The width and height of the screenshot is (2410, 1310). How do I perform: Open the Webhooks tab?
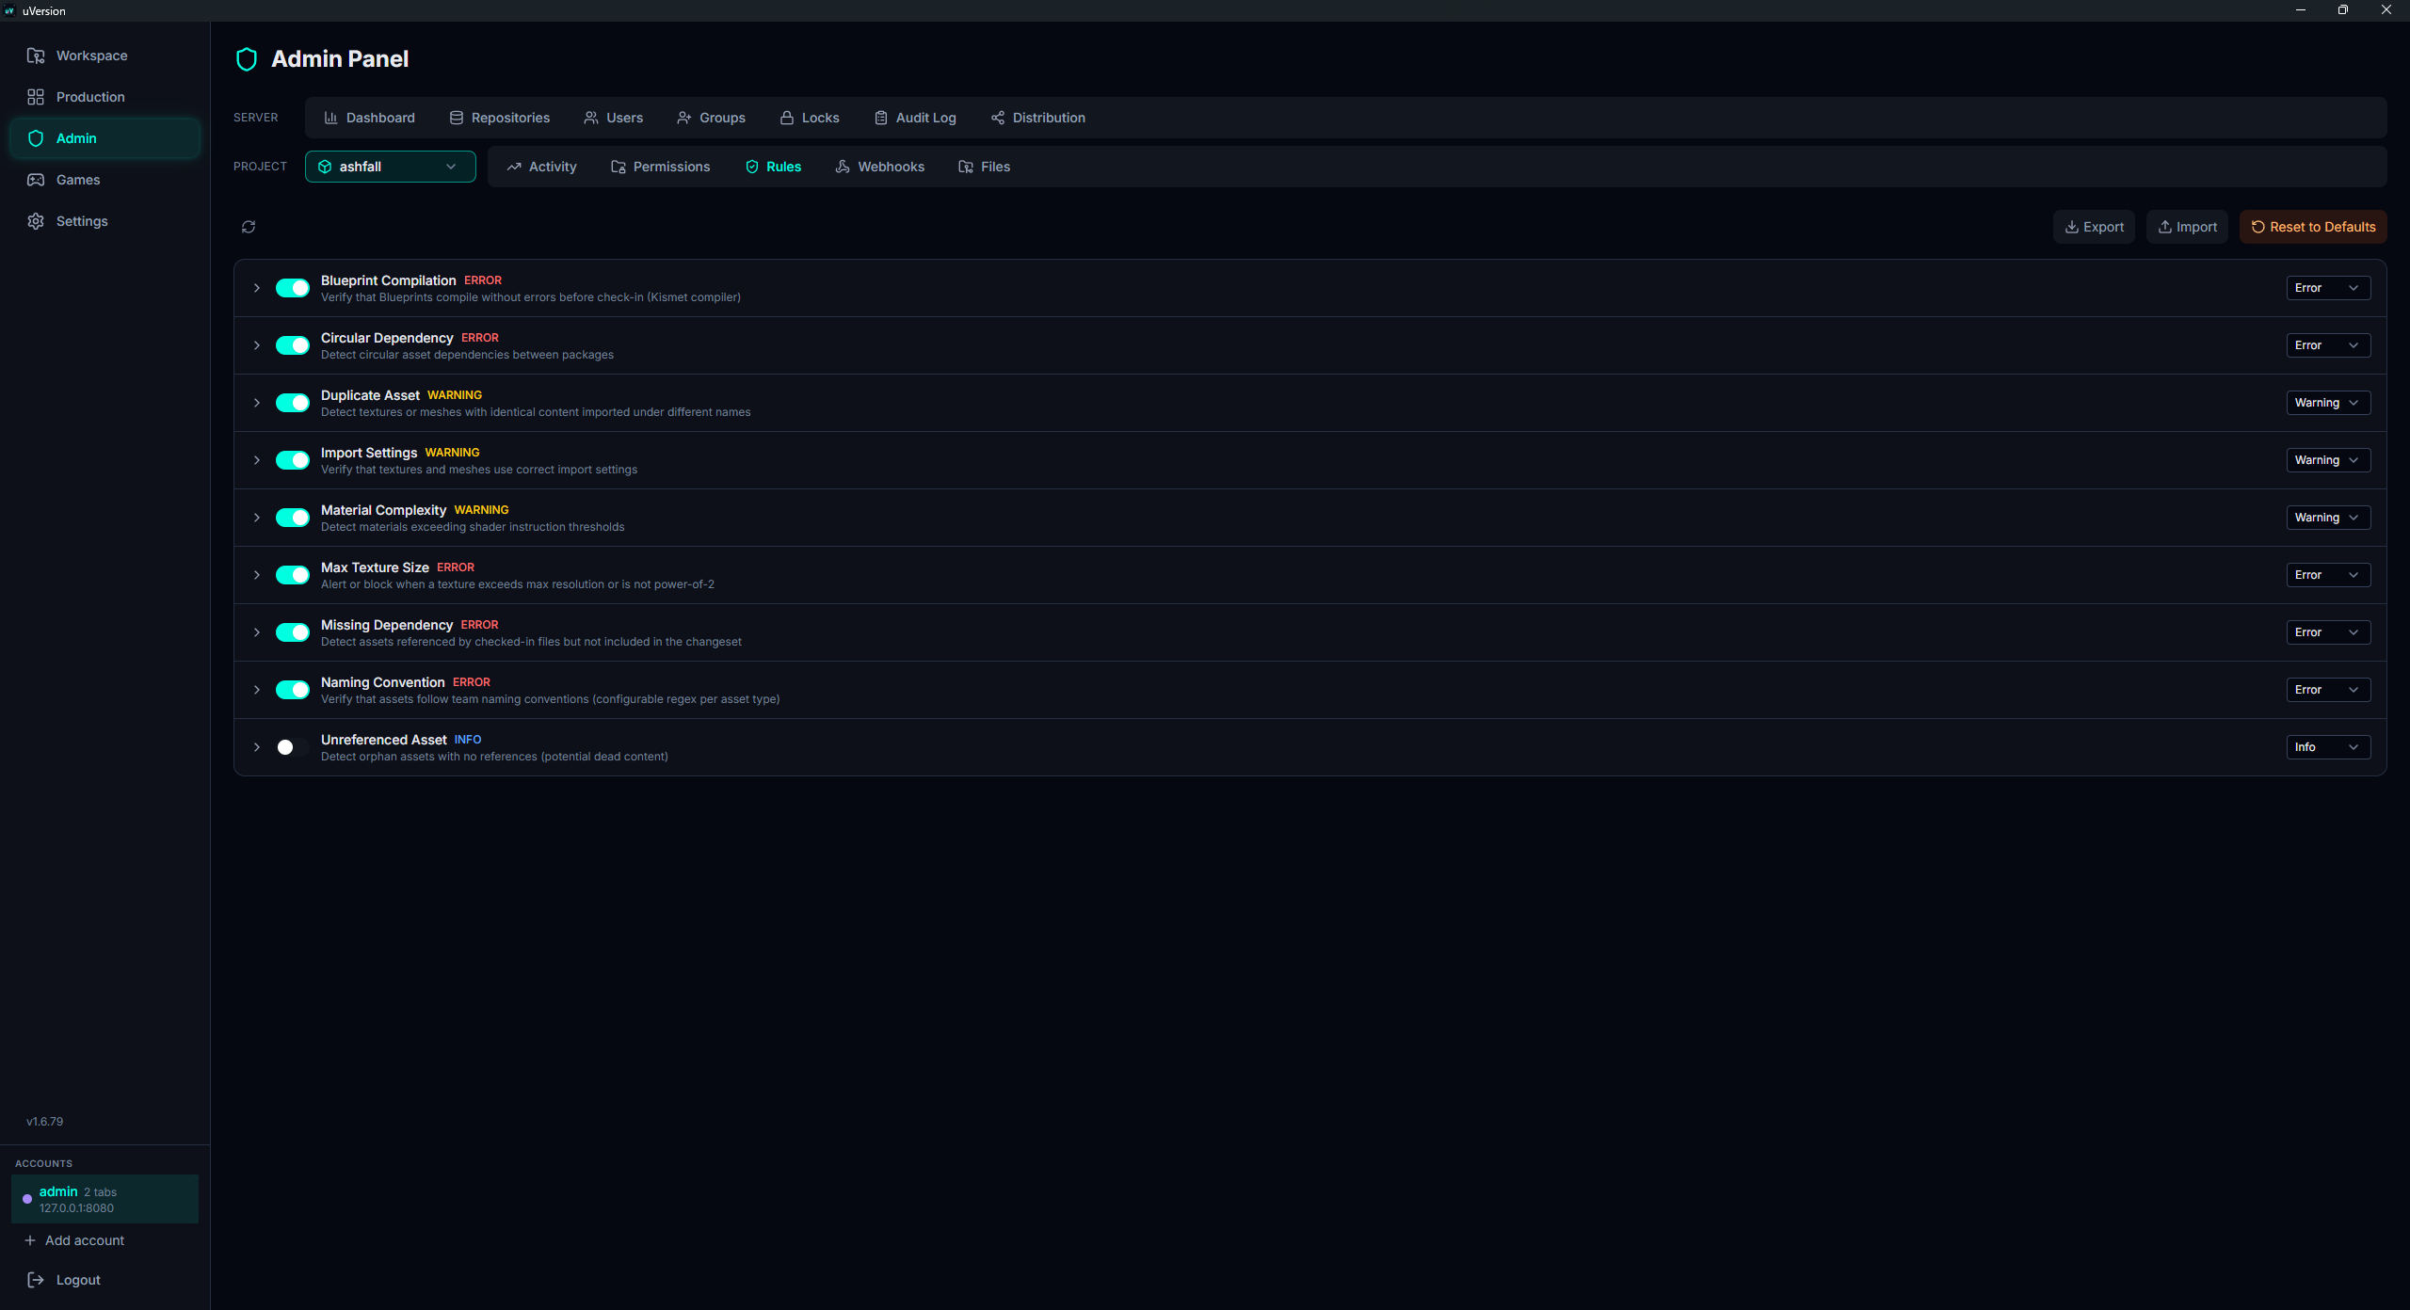click(x=880, y=167)
